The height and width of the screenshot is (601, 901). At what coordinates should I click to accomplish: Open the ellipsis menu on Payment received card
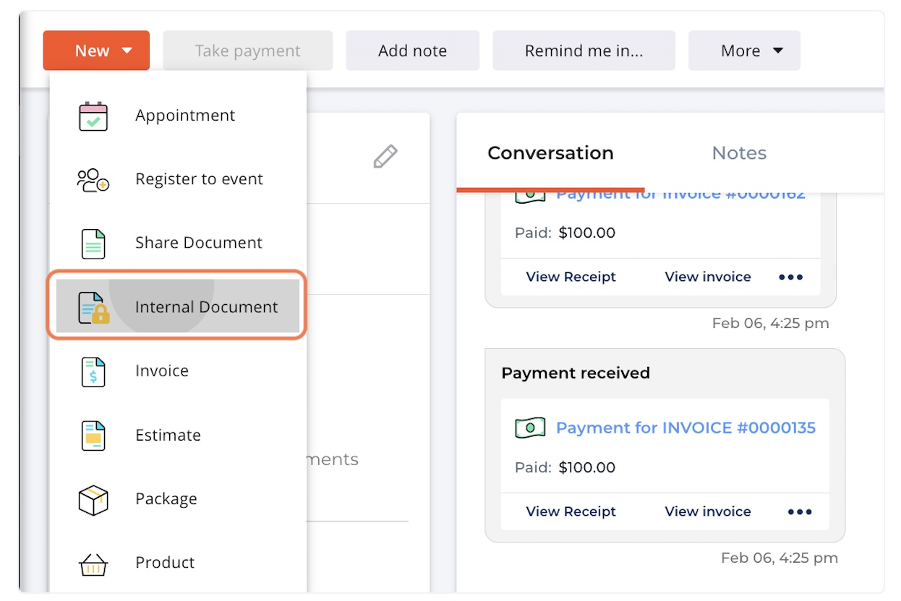click(x=799, y=511)
